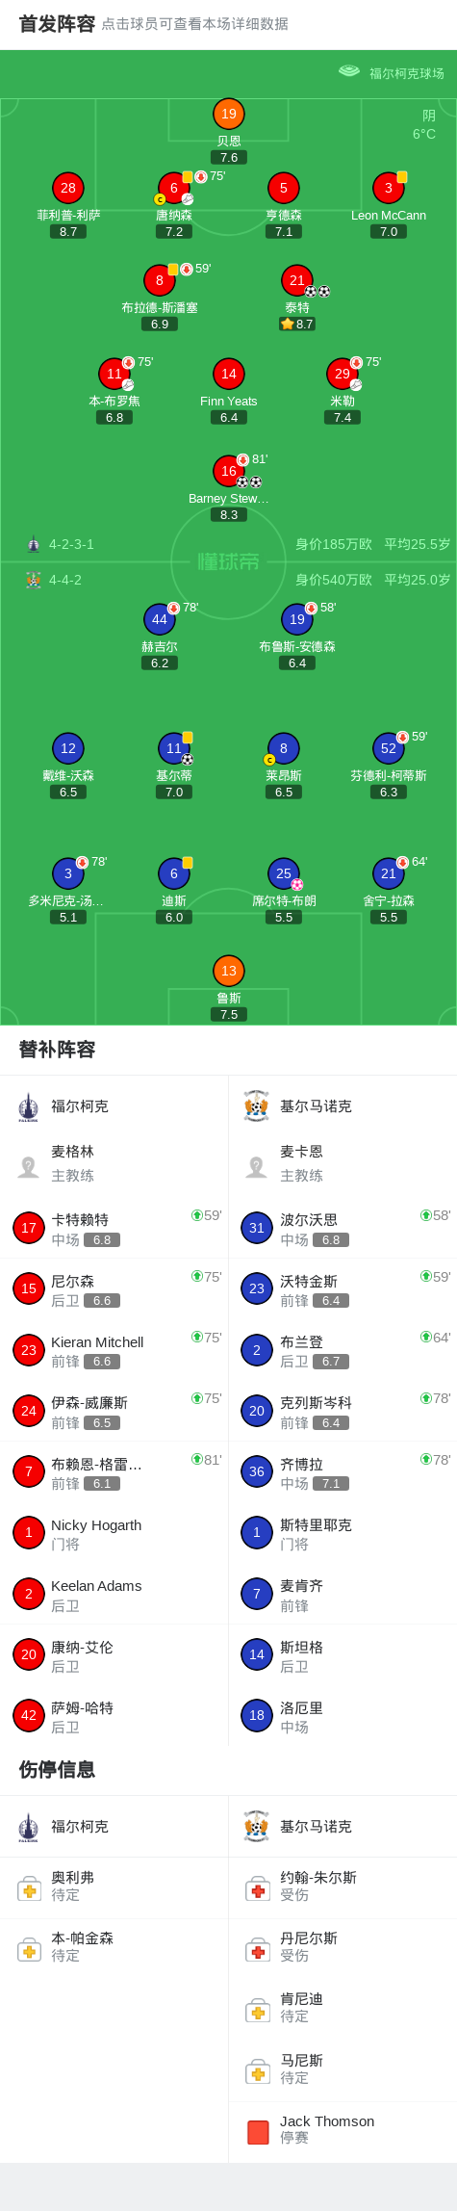
Task: Select the 4-4-2 formation label
Action: point(65,580)
